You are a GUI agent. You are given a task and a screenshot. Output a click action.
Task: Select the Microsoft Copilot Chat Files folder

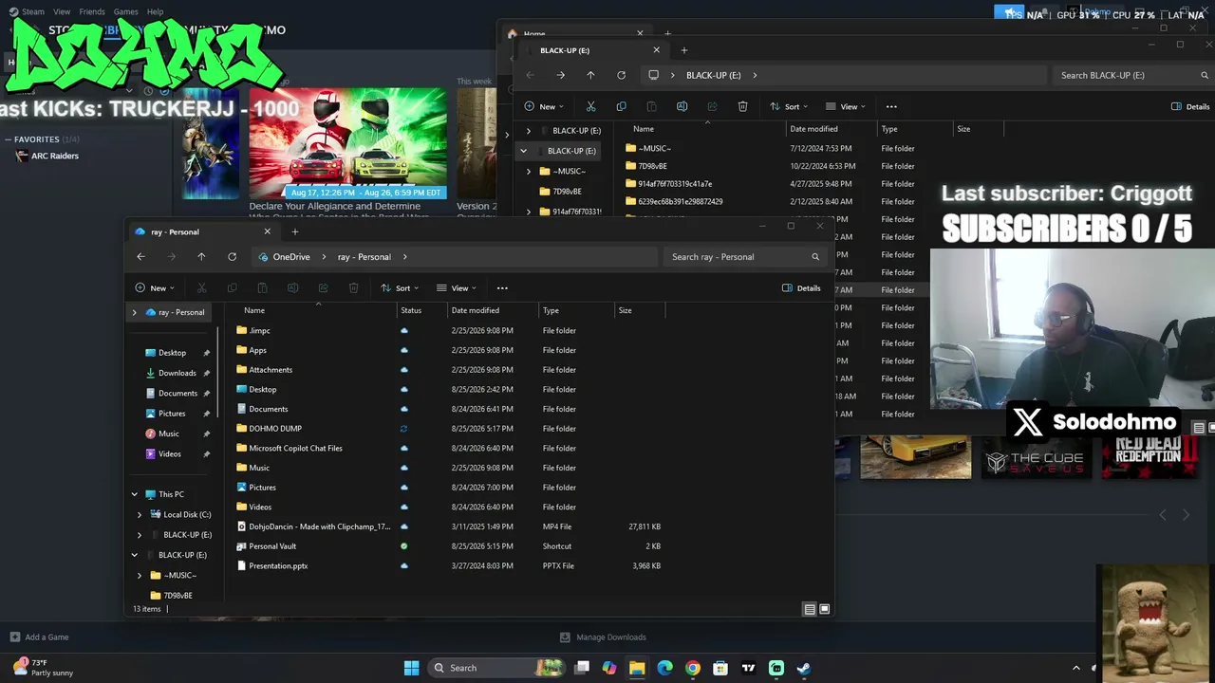pos(295,449)
